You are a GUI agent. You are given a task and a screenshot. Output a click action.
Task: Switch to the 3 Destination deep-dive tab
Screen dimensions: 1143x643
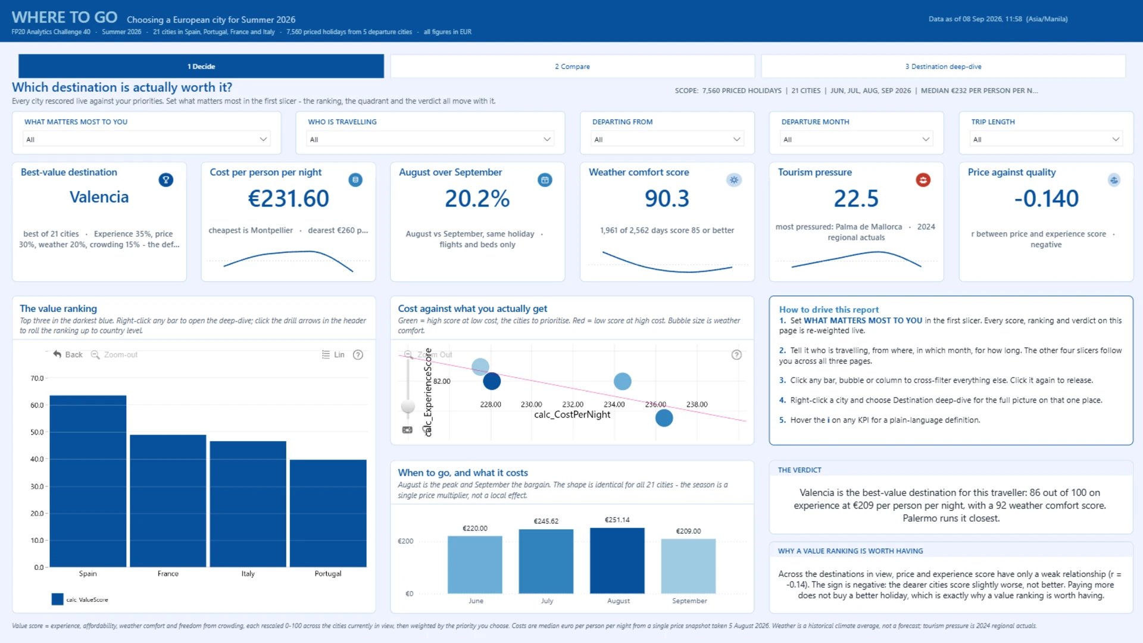944,66
